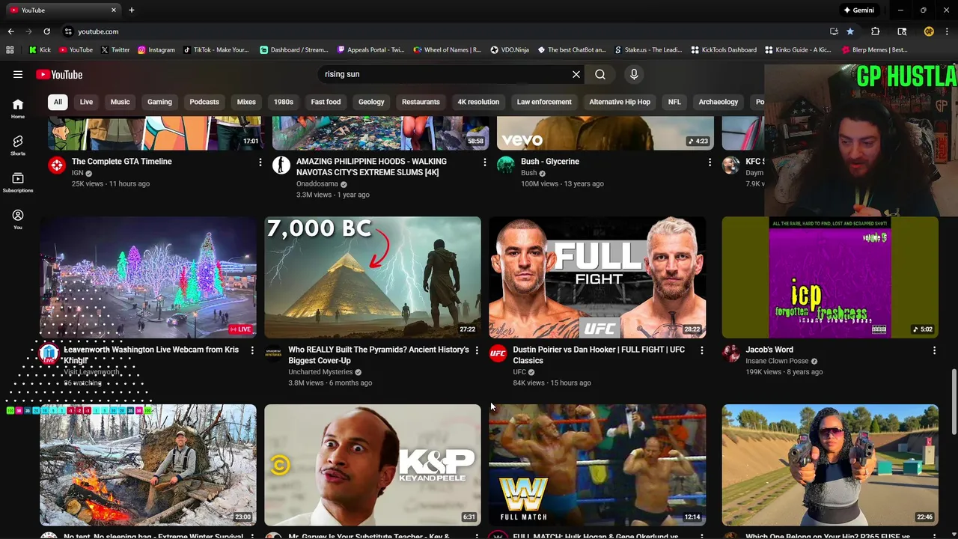Open options menu for Bush - Glycerine
Image resolution: width=958 pixels, height=539 pixels.
coord(710,162)
